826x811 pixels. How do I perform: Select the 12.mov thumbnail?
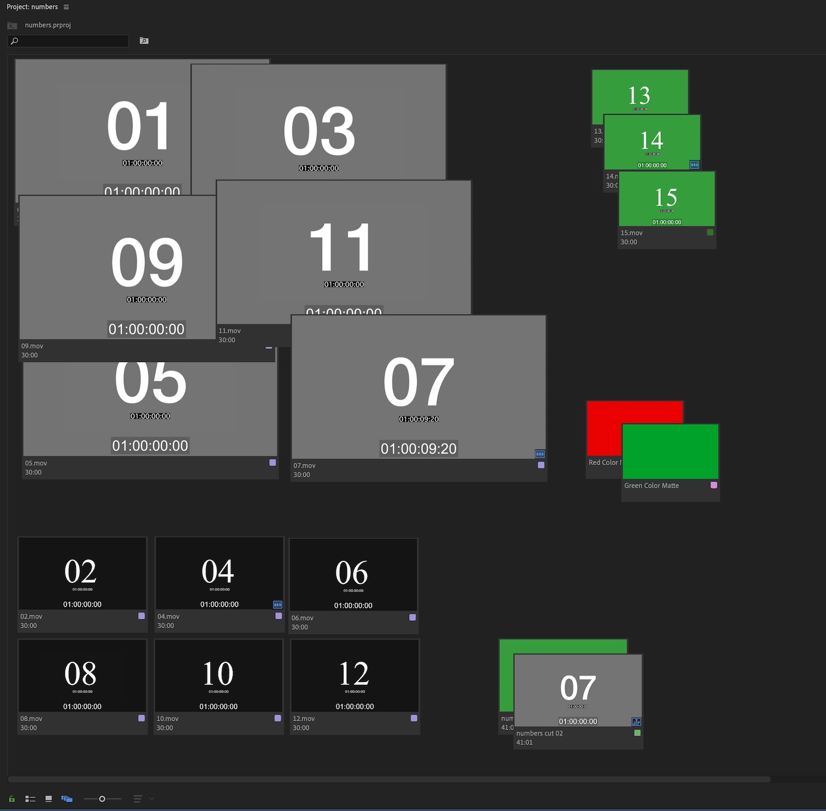click(355, 676)
